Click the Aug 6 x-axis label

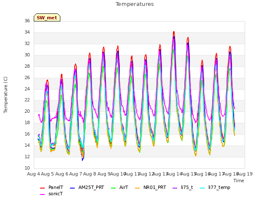[62, 174]
